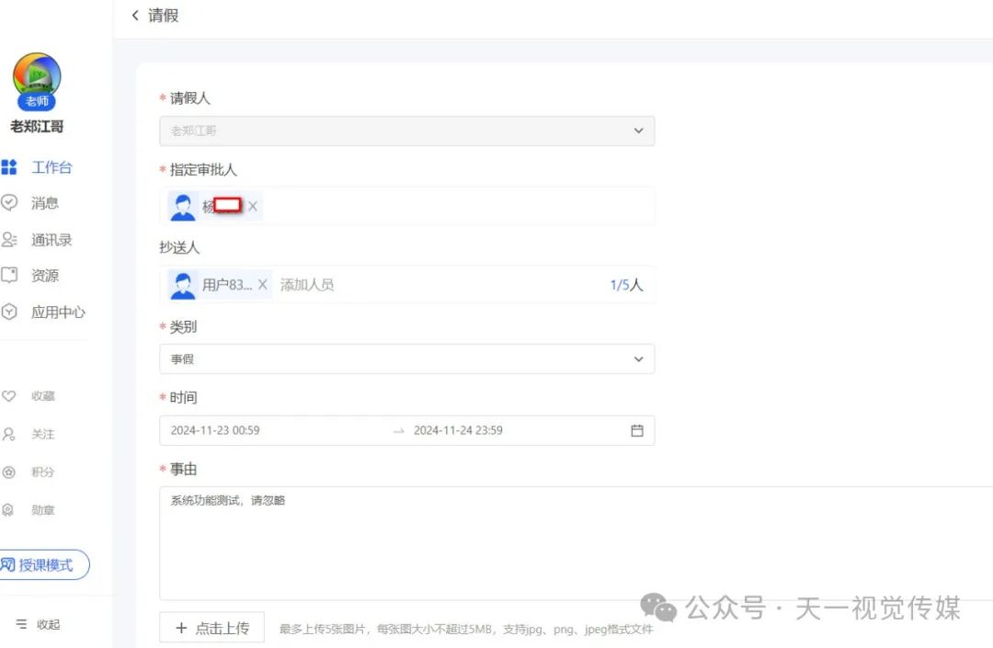Screen dimensions: 993x648
Task: Open the 资源 resources section
Action: (44, 275)
